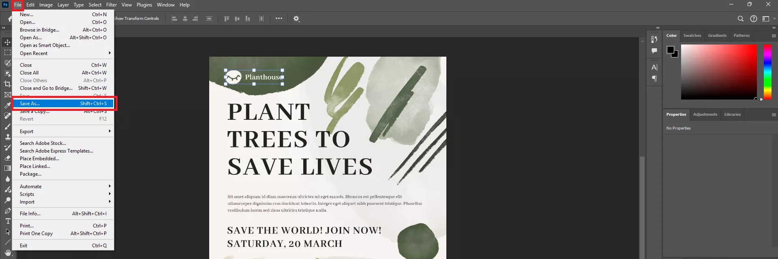Image resolution: width=778 pixels, height=259 pixels.
Task: Click the rainbow hue slider bar
Action: click(x=767, y=72)
